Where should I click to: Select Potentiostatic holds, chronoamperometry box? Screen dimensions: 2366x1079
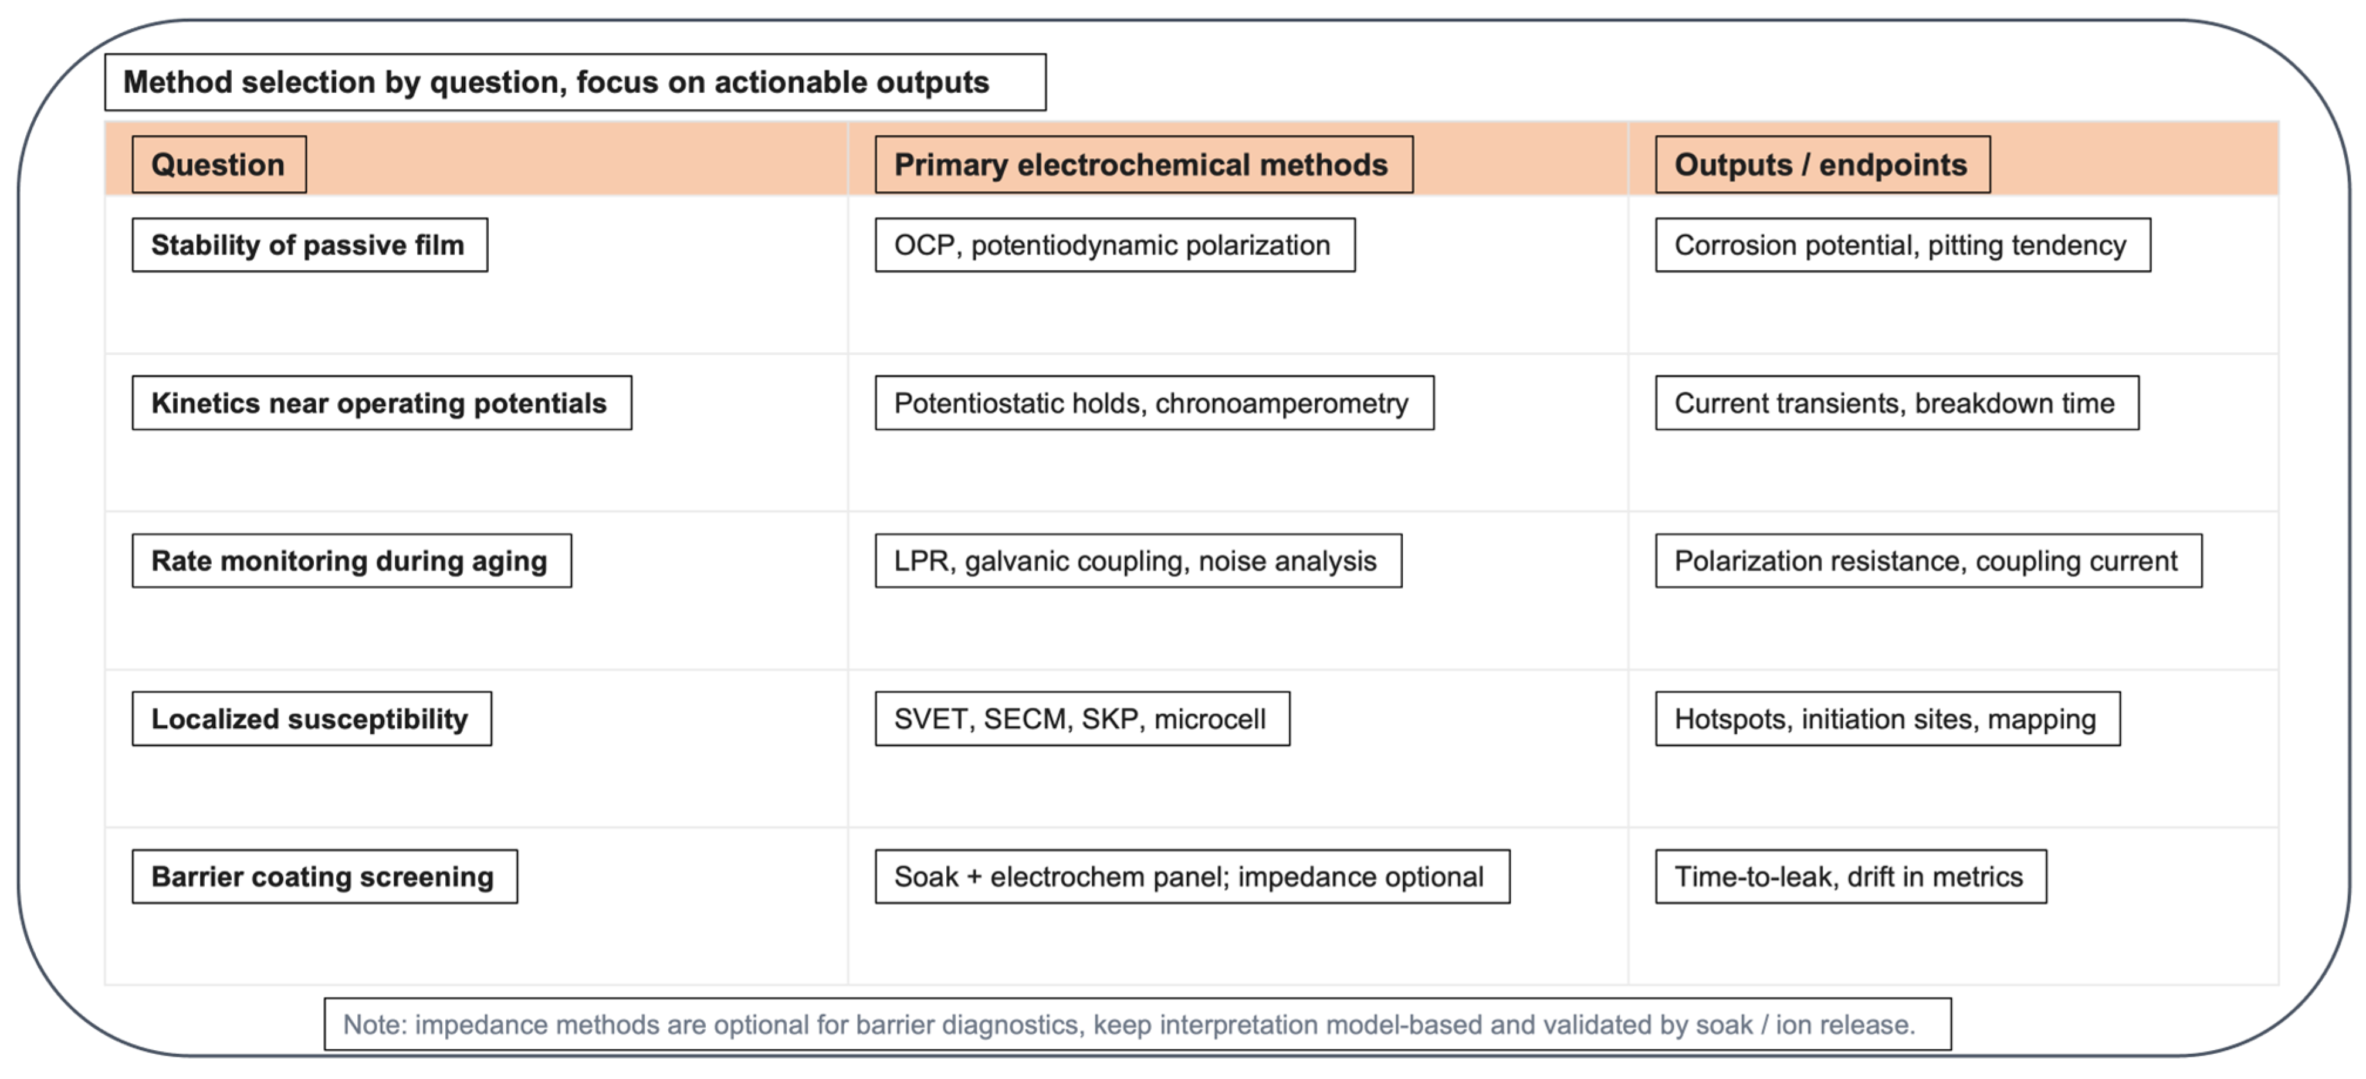pos(1153,403)
